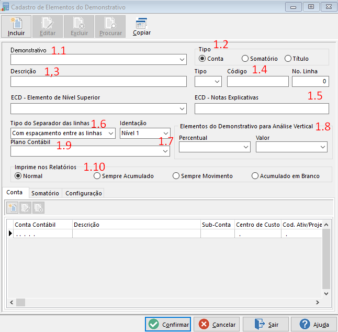Click the delete-row icon in the Conta tab toolbar
This screenshot has height=332, width=338.
(38, 208)
